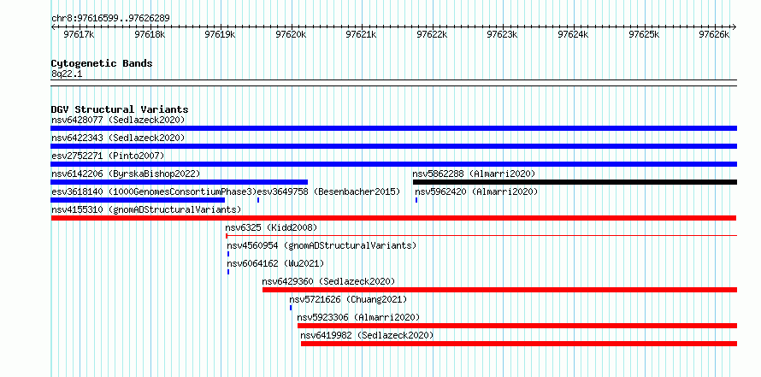761x377 pixels.
Task: Open nsv5962420 (Almarri2020) label
Action: pyautogui.click(x=476, y=191)
